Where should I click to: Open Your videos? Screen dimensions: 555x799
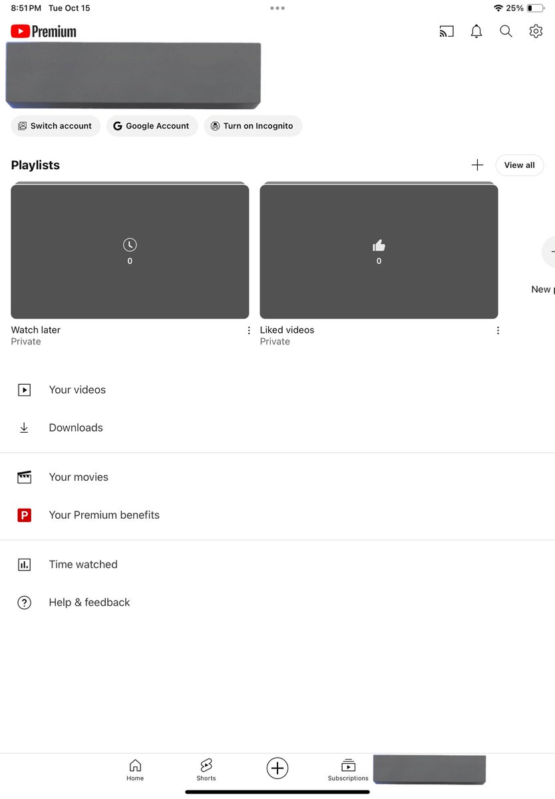pos(277,390)
